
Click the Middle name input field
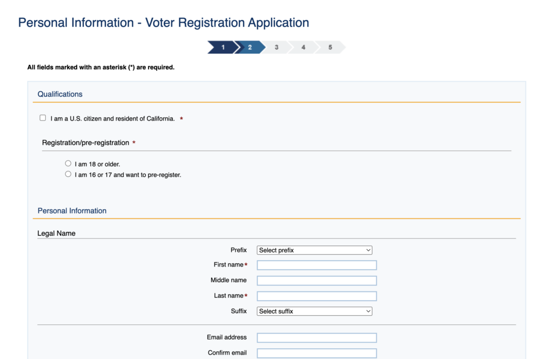[x=316, y=281]
